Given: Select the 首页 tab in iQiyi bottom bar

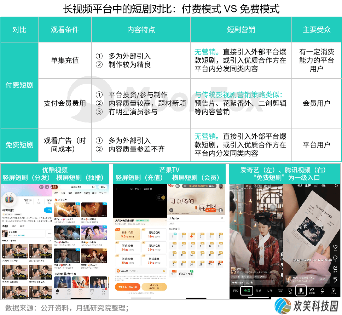Looking at the screenshot, I should click(x=236, y=291).
